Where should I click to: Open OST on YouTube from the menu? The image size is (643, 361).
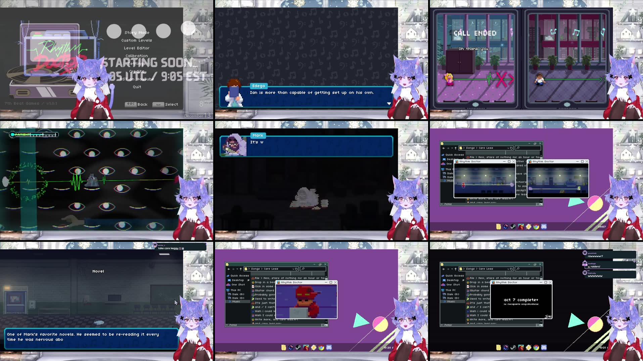137,79
